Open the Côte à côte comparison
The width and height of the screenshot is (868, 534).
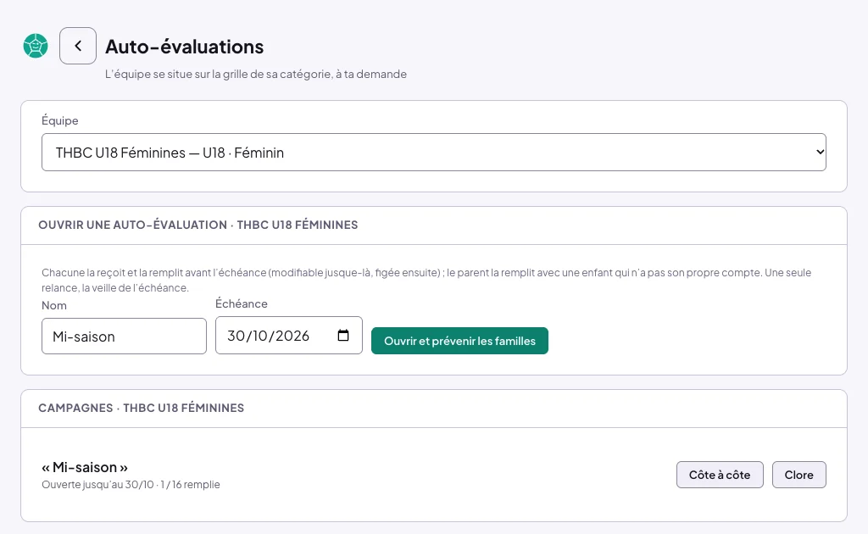(x=720, y=475)
